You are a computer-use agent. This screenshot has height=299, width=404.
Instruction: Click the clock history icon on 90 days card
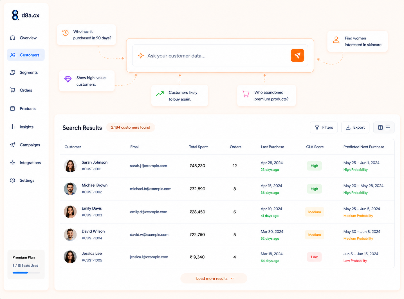[65, 33]
